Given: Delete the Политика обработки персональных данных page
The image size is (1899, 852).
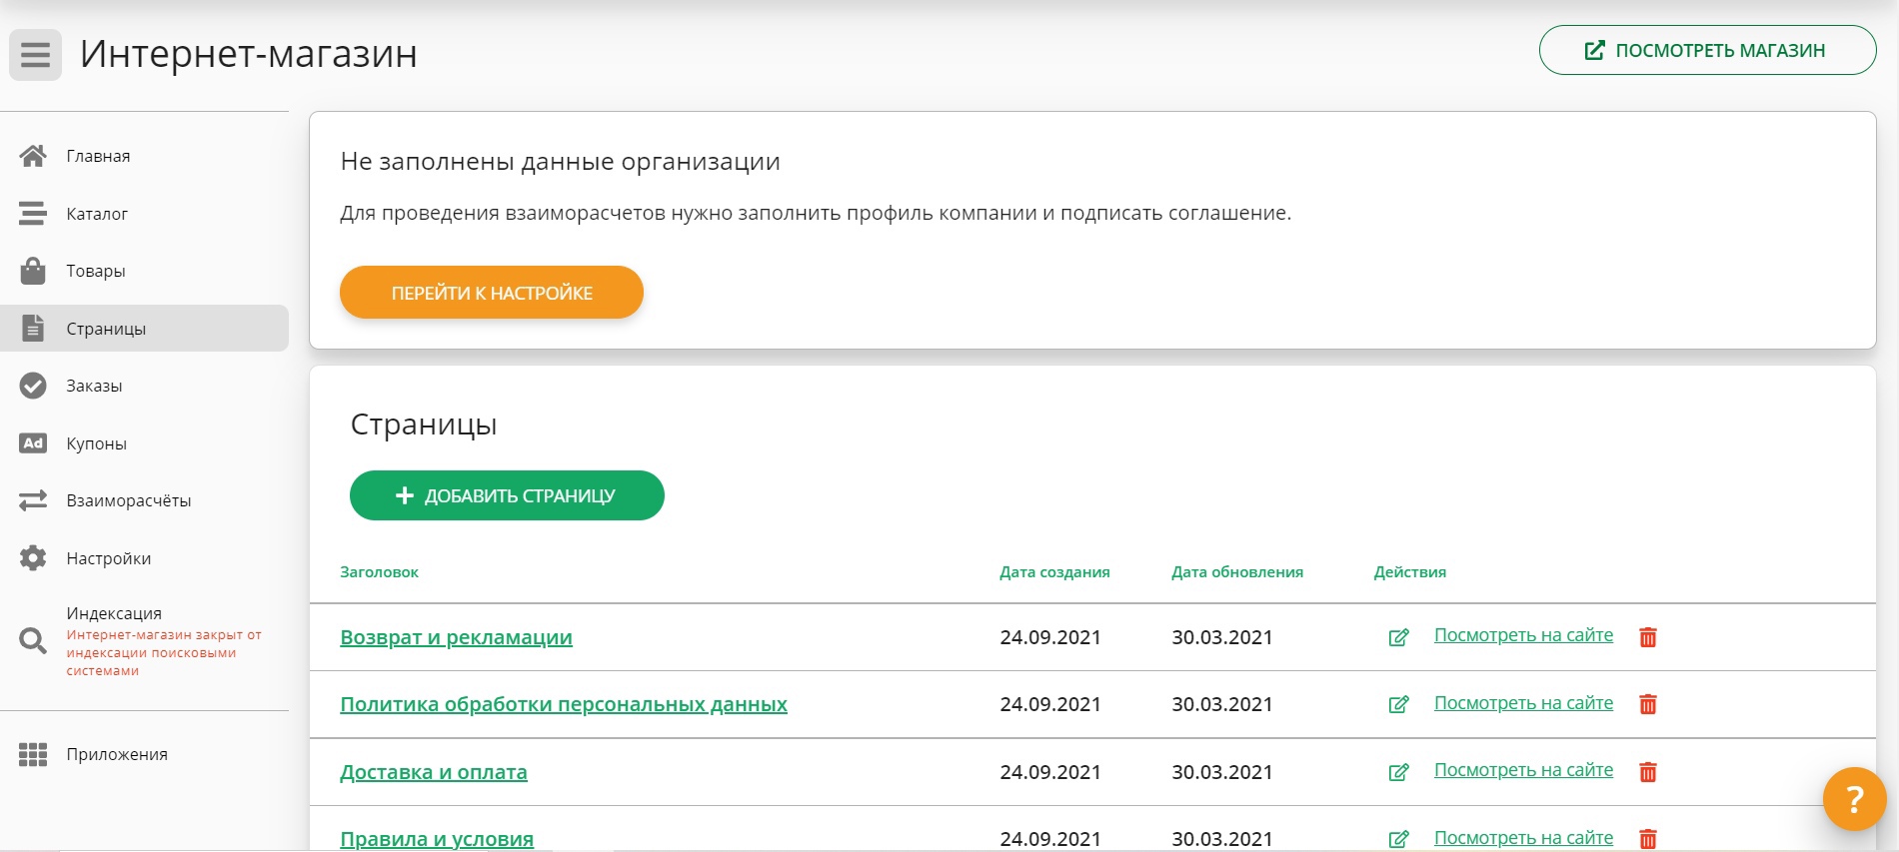Looking at the screenshot, I should [x=1648, y=704].
